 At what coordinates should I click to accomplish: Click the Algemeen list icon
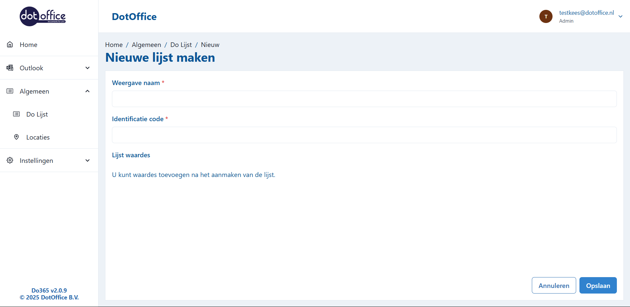click(10, 91)
